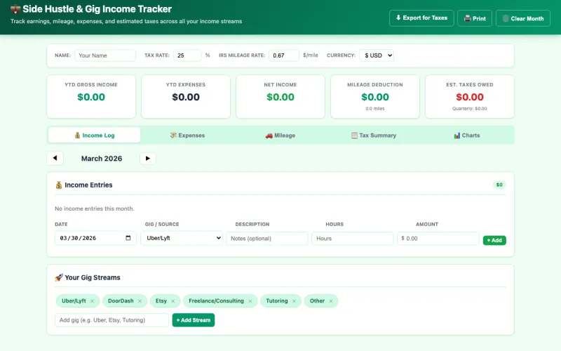Image resolution: width=561 pixels, height=351 pixels.
Task: Open the Mileage tab
Action: 280,135
